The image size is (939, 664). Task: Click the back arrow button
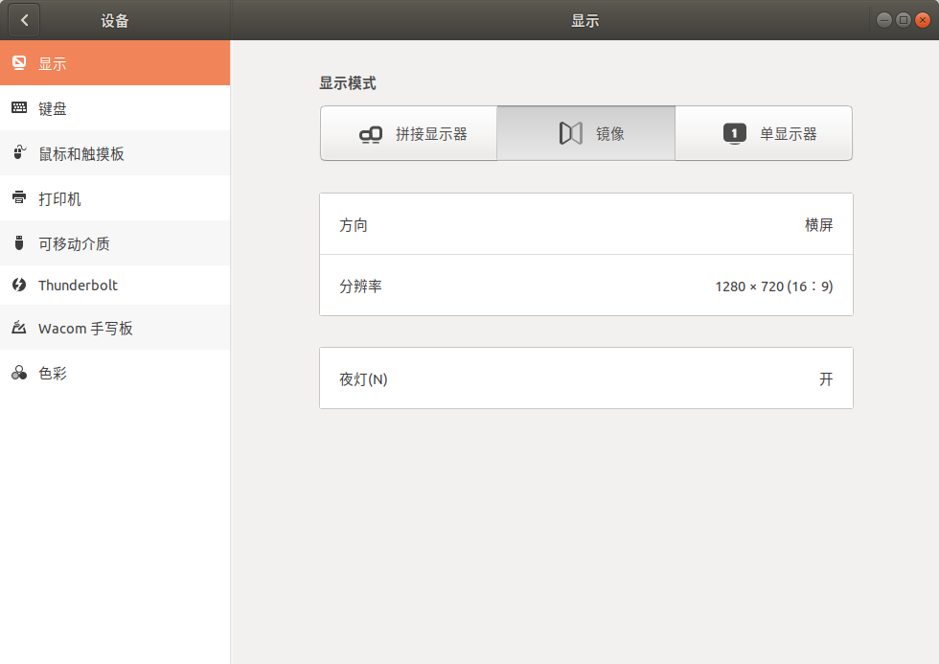pyautogui.click(x=24, y=20)
